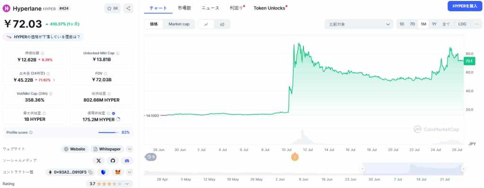Viewport: 484px width, 188px height.
Task: Switch to the ニュース tab
Action: click(x=210, y=8)
